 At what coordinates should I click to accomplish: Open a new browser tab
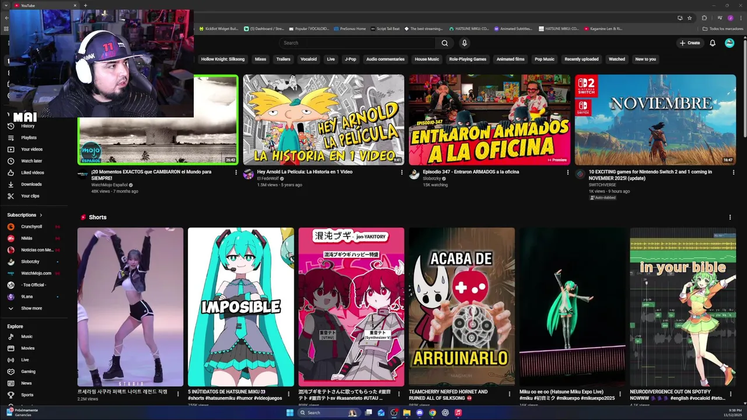pyautogui.click(x=85, y=6)
